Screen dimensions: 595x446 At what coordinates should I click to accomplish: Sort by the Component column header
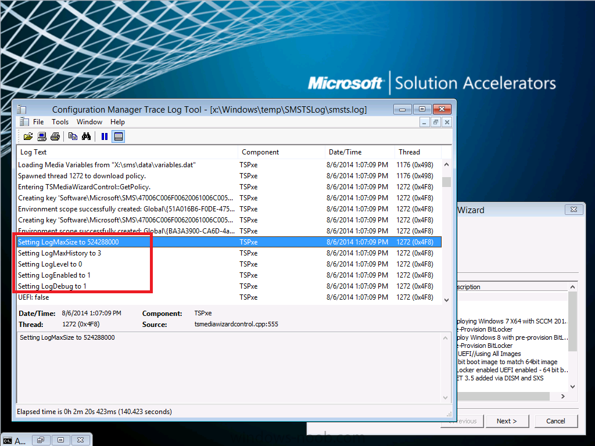281,152
